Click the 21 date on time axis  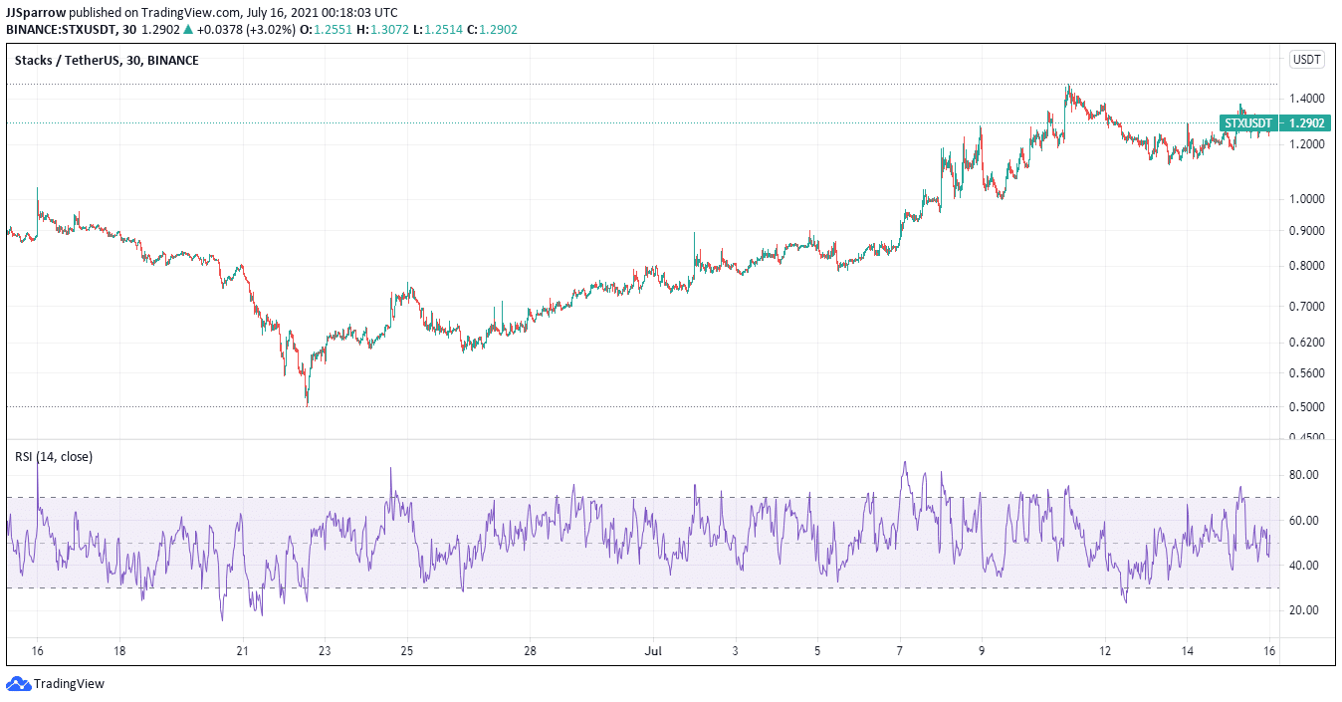coord(242,651)
